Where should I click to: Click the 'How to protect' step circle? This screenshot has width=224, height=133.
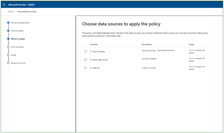coord(8,47)
